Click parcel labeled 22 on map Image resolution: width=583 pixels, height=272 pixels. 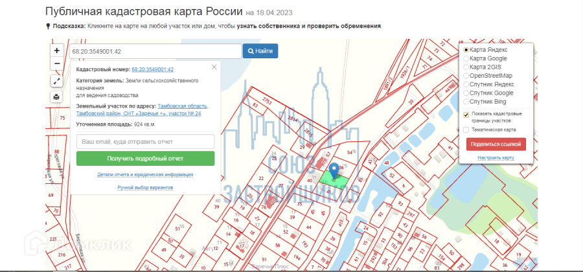click(x=261, y=178)
